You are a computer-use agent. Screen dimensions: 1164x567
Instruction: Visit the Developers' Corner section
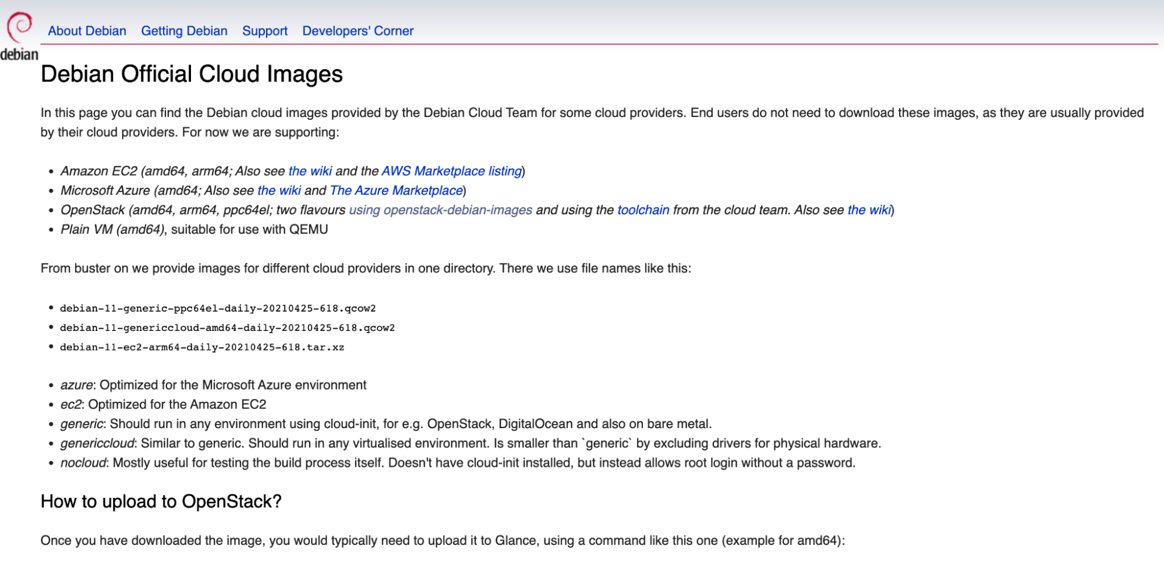coord(358,31)
